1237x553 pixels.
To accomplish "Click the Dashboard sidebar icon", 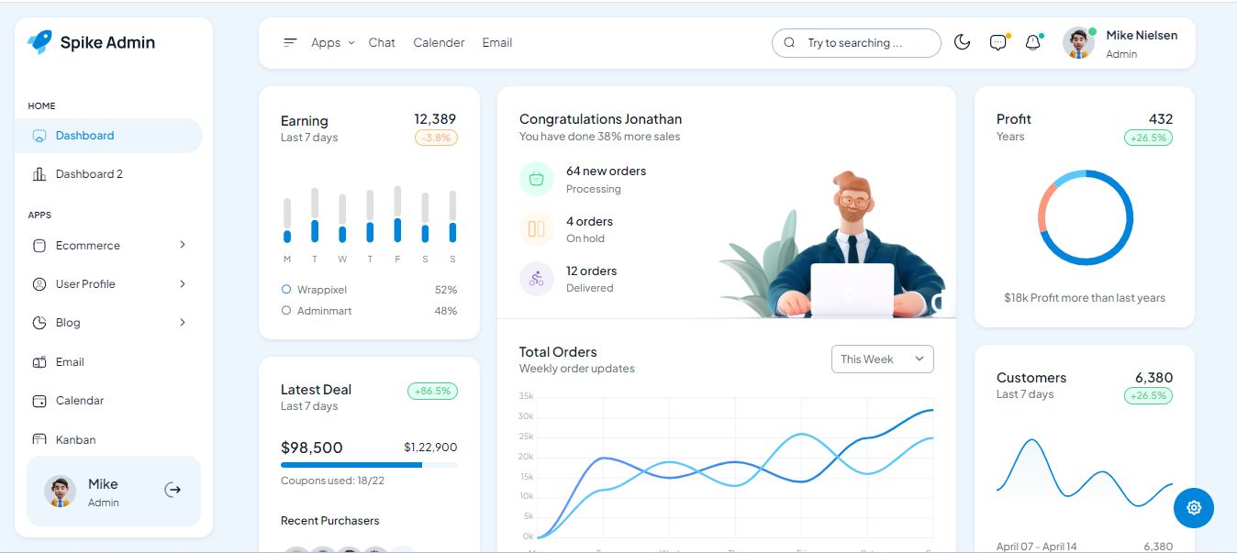I will pos(39,136).
